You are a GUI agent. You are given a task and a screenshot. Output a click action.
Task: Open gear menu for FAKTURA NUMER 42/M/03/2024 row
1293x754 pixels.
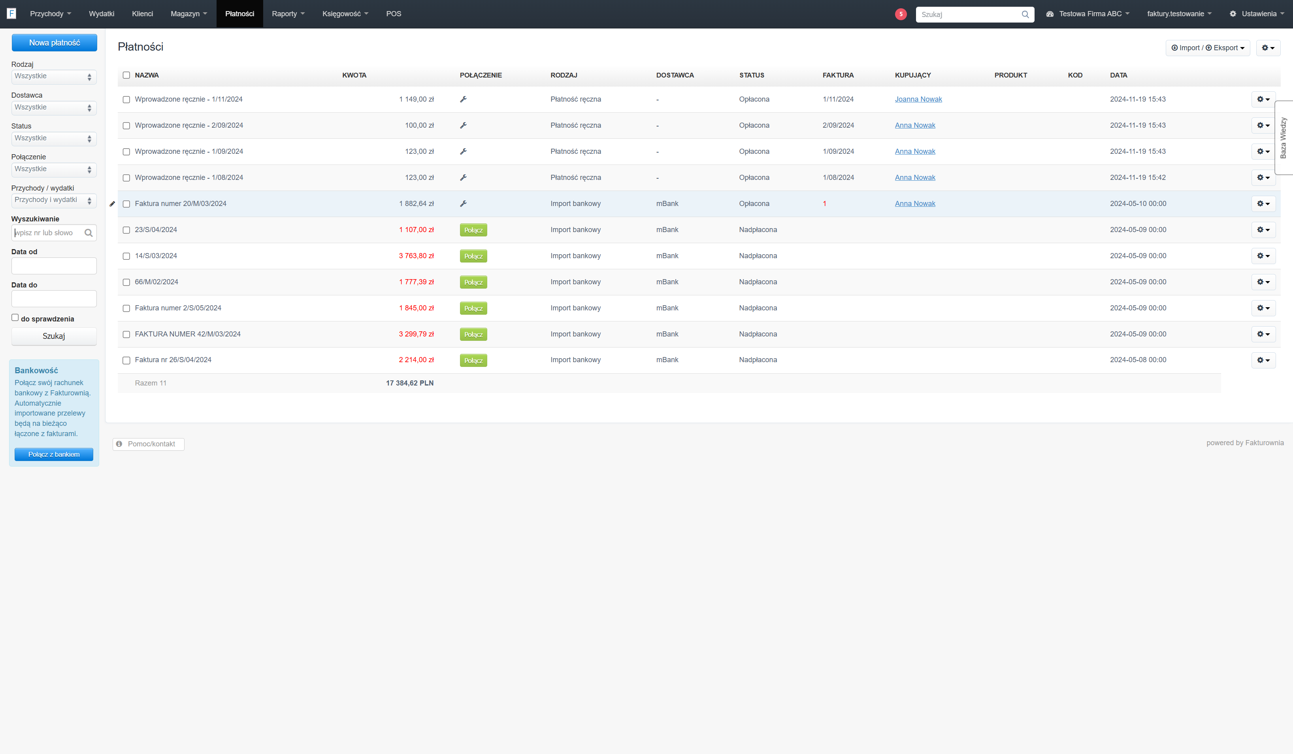pyautogui.click(x=1263, y=334)
